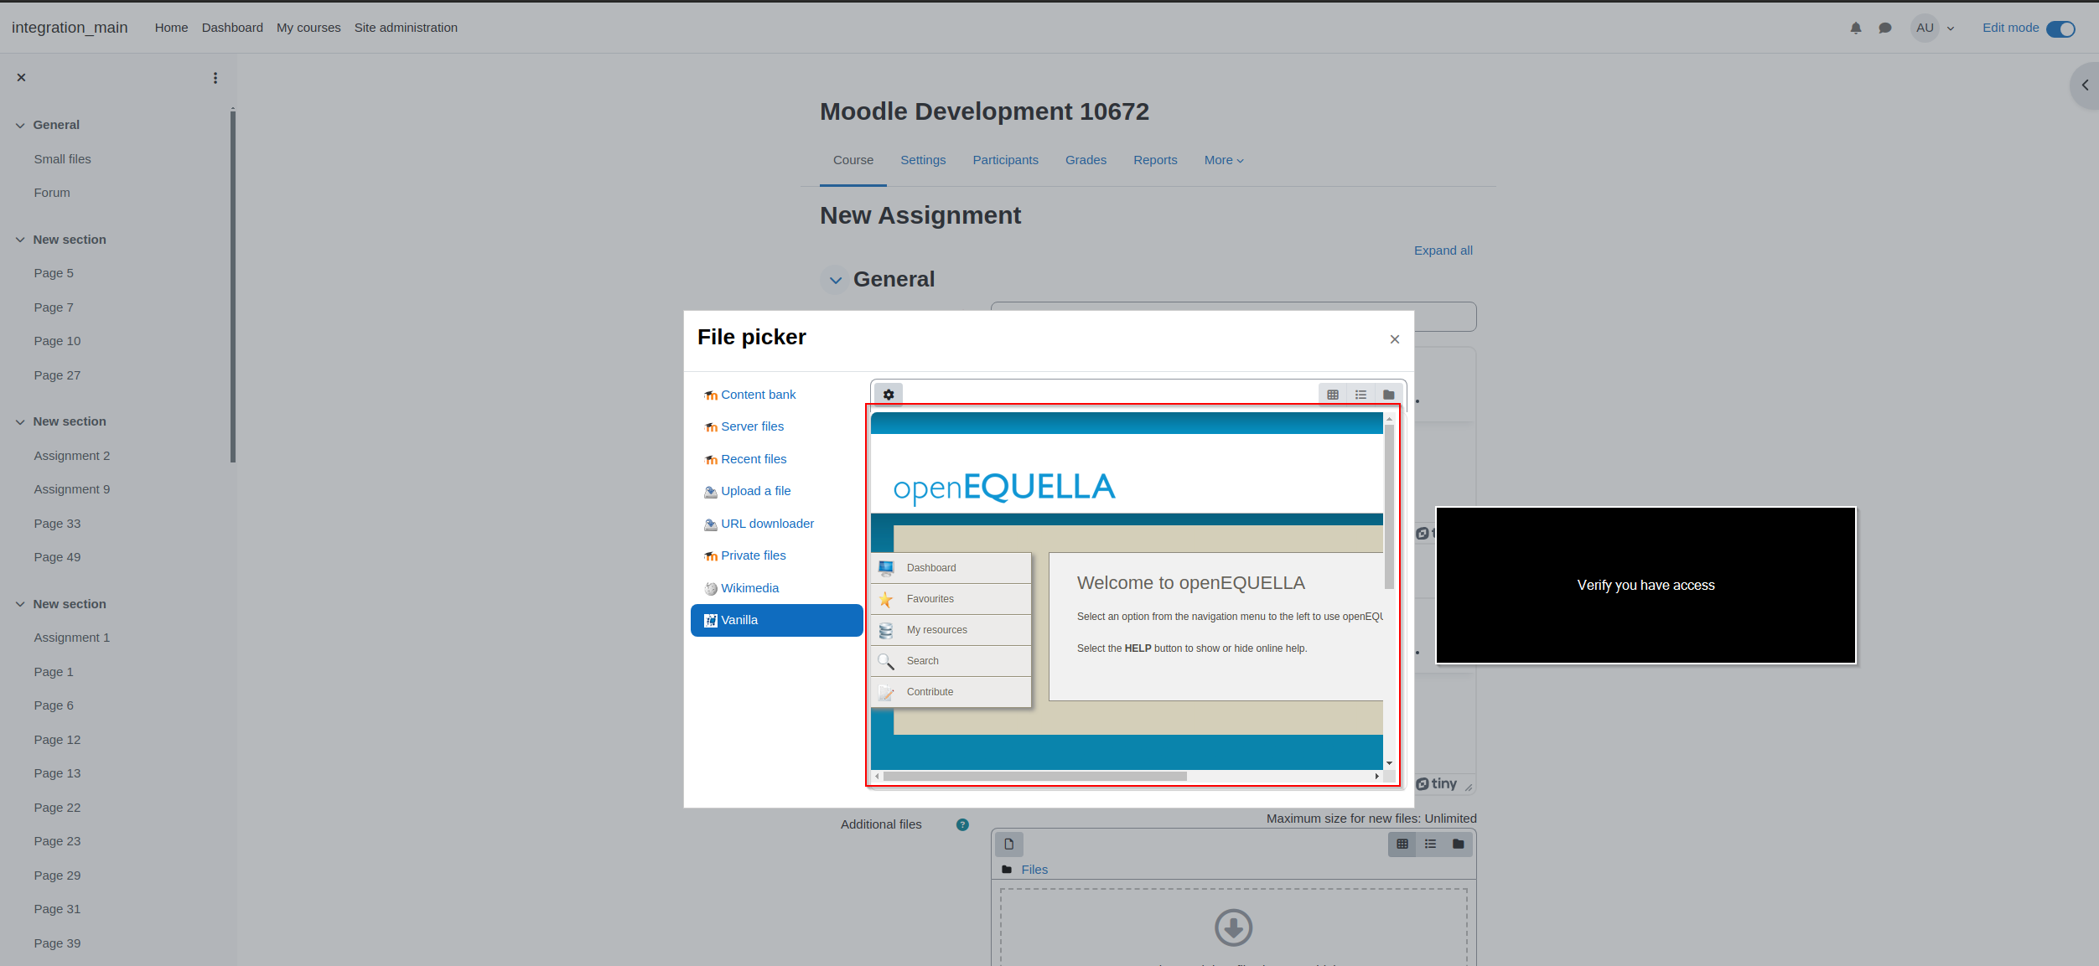The image size is (2099, 966).
Task: Open Assignment 9 in course index
Action: click(71, 489)
